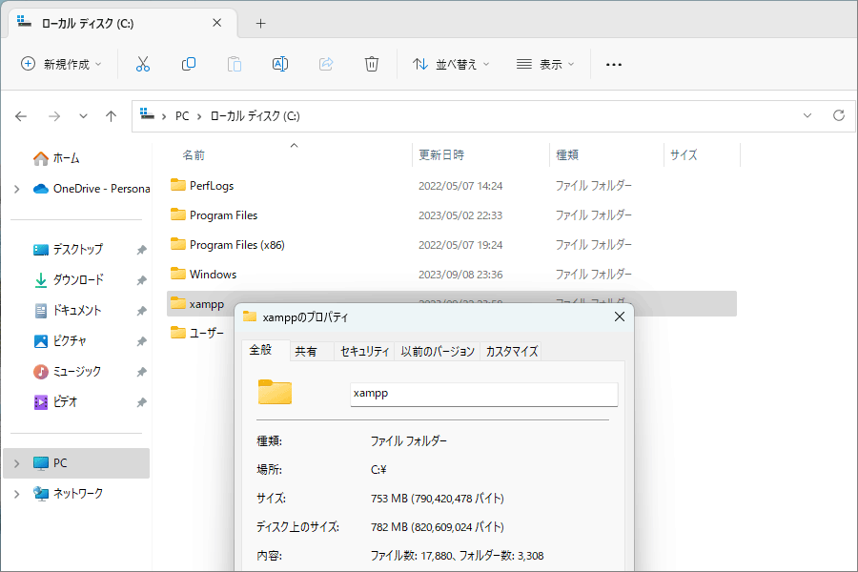Add a new tab with plus button
The width and height of the screenshot is (858, 572).
point(260,23)
